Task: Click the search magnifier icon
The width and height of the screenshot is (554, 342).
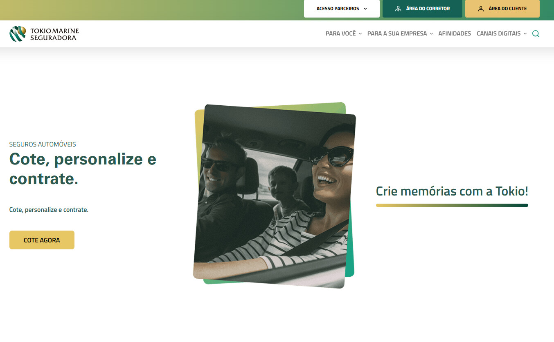Action: [x=536, y=34]
